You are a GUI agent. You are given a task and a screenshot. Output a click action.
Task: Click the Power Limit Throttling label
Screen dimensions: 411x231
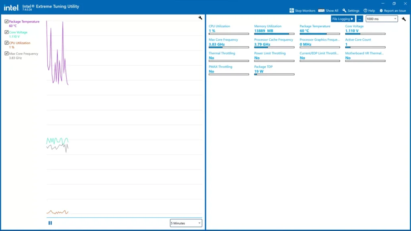[x=270, y=53]
